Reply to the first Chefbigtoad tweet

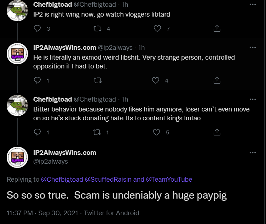(37, 29)
